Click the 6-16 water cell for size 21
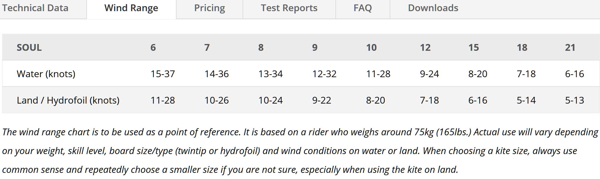This screenshot has height=179, width=600. [574, 74]
